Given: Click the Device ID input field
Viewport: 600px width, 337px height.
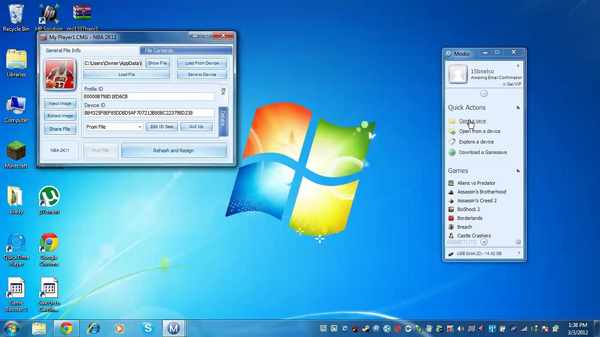Looking at the screenshot, I should [149, 113].
